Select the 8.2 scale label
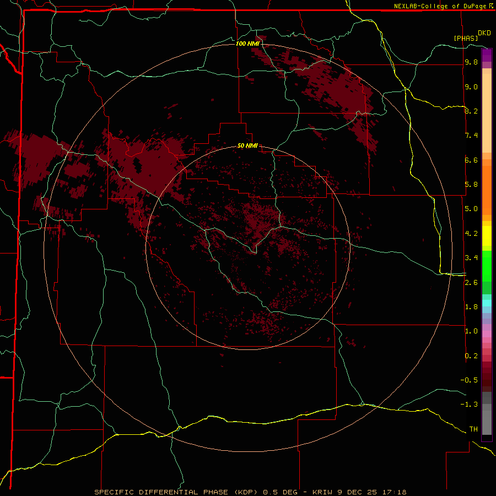The height and width of the screenshot is (496, 496). 471,111
